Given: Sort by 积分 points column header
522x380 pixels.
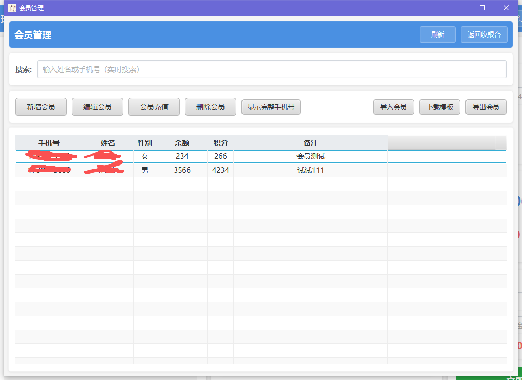Looking at the screenshot, I should [220, 143].
